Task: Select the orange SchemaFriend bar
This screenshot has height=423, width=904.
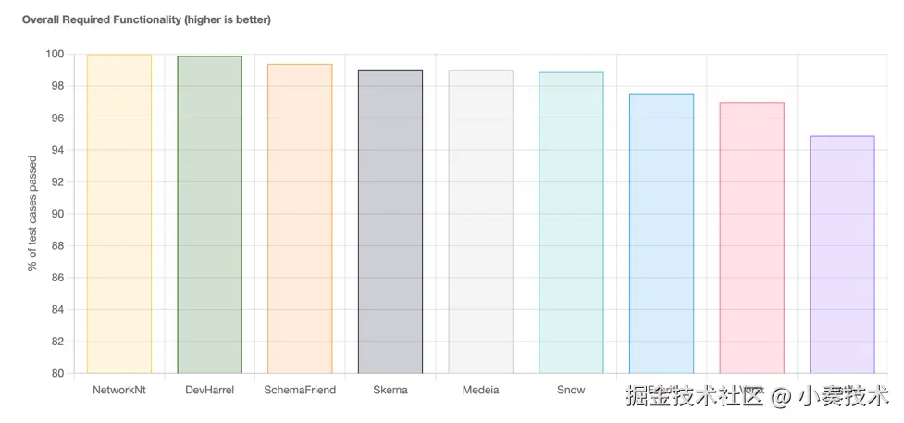Action: pyautogui.click(x=300, y=218)
